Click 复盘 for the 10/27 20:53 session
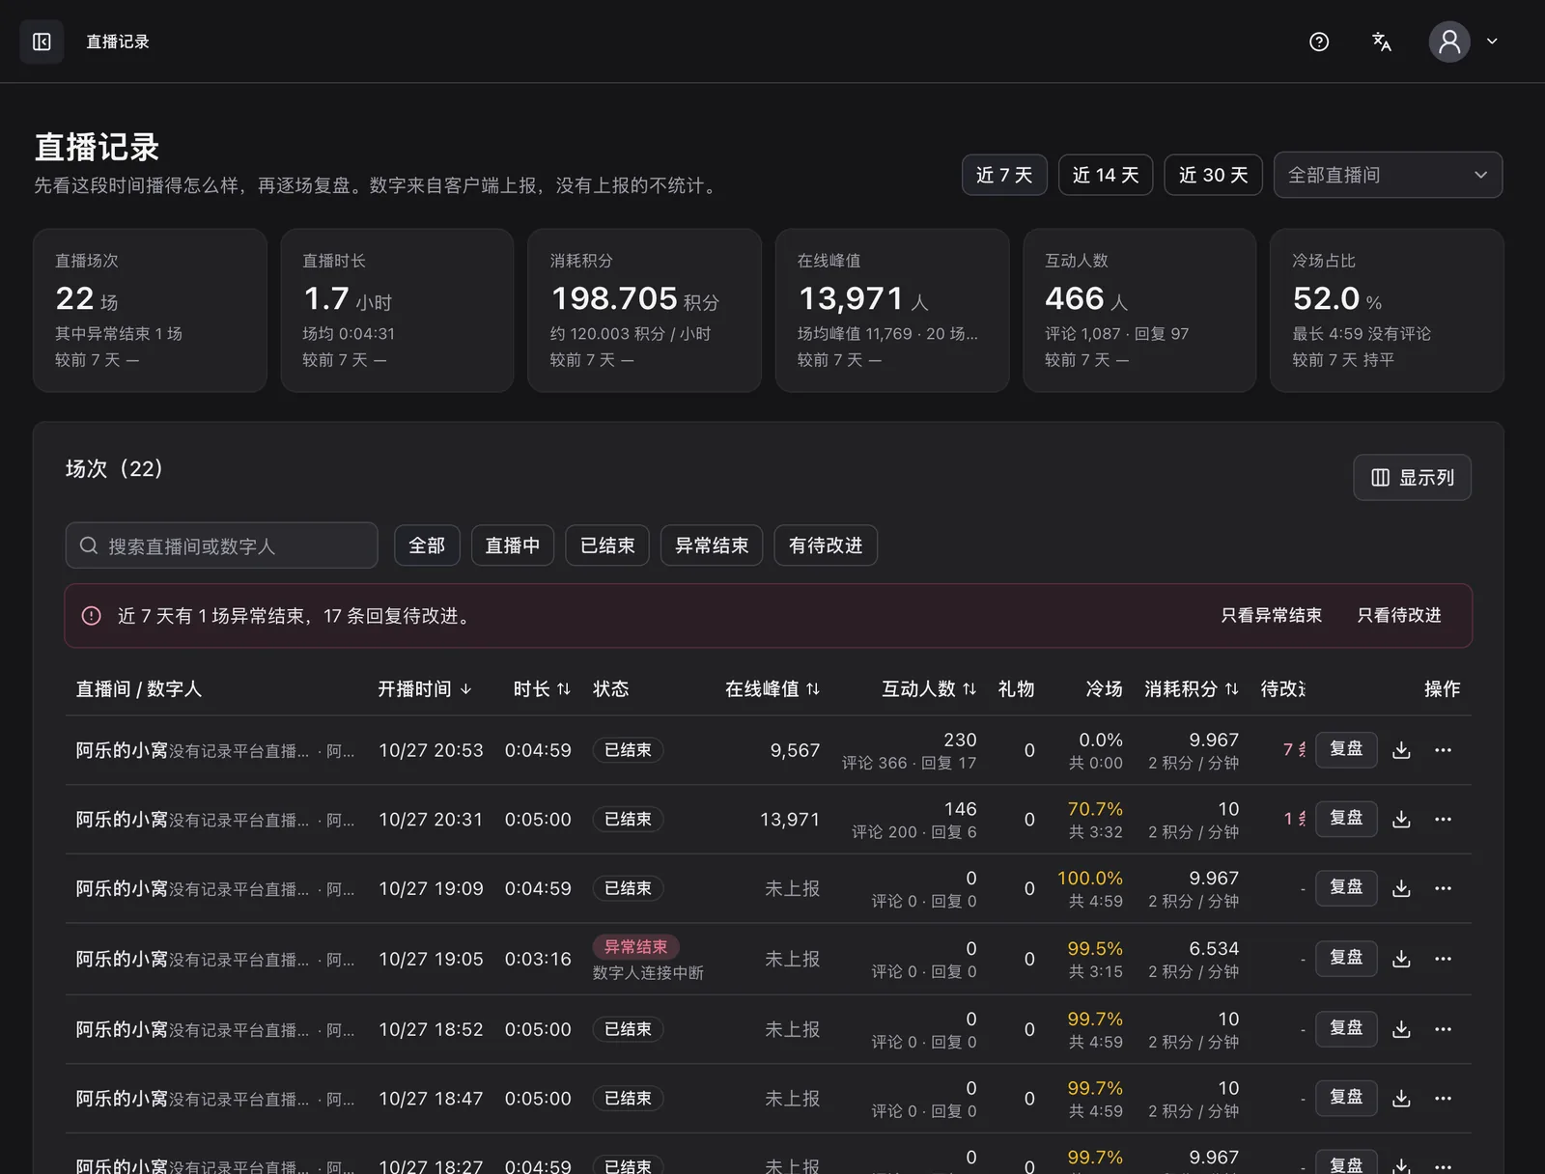 pyautogui.click(x=1346, y=749)
